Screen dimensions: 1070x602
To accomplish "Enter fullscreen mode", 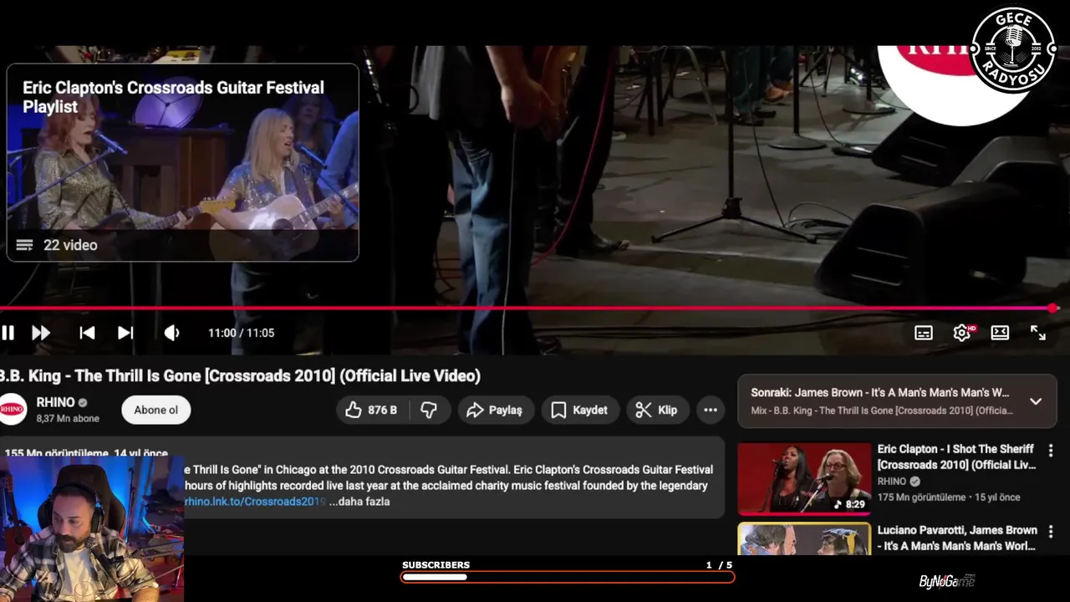I will 1038,333.
